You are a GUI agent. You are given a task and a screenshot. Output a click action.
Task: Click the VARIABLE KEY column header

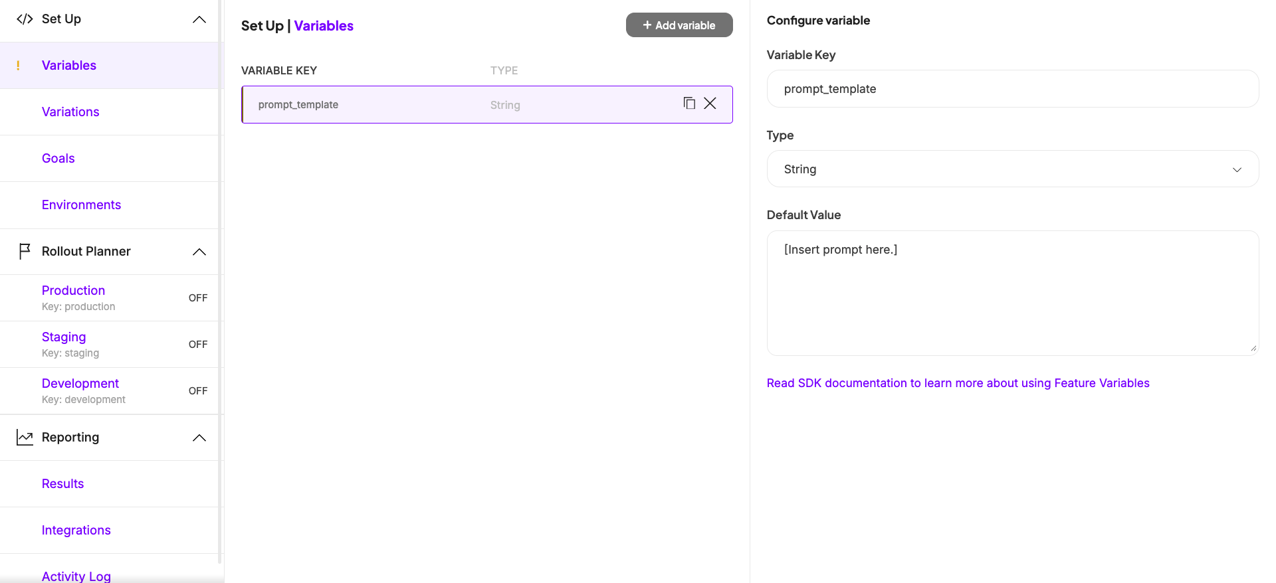click(279, 70)
